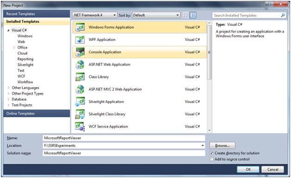Select the Windows Forms Application template icon
The height and width of the screenshot is (178, 291).
pyautogui.click(x=80, y=27)
